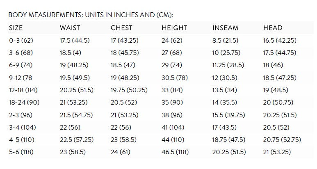Click the WAIST column header

pyautogui.click(x=70, y=28)
